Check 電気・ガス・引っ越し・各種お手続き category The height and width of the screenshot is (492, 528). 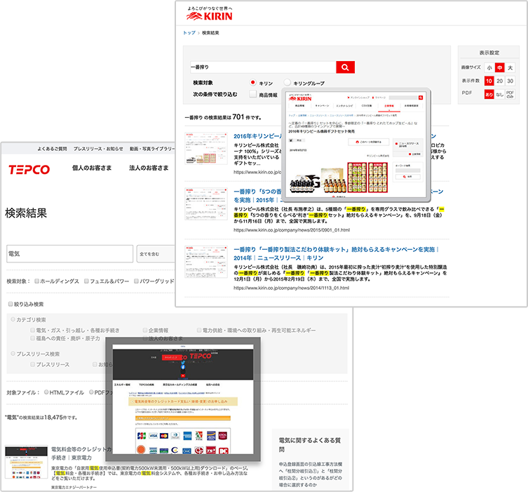(x=33, y=331)
